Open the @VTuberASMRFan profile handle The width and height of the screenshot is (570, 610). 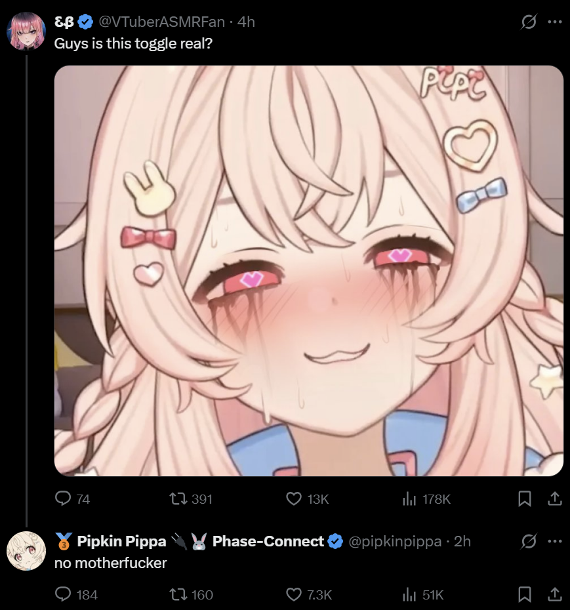click(x=162, y=22)
